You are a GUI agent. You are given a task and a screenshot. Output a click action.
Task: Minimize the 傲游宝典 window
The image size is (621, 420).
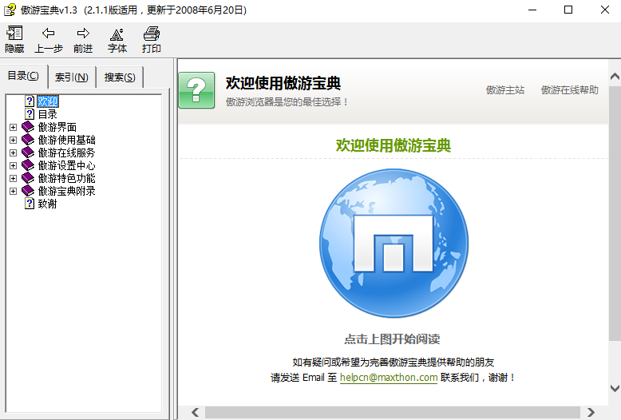click(532, 10)
